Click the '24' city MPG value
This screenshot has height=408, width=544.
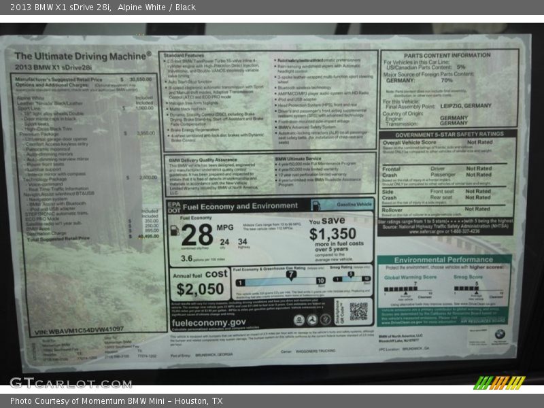(x=224, y=242)
